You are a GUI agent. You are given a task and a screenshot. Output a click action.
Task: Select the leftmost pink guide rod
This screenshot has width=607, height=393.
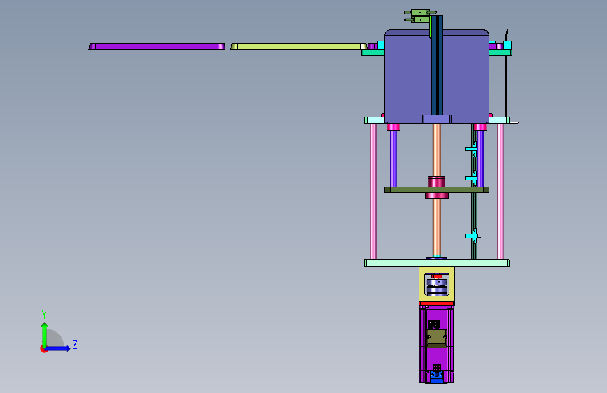point(373,192)
